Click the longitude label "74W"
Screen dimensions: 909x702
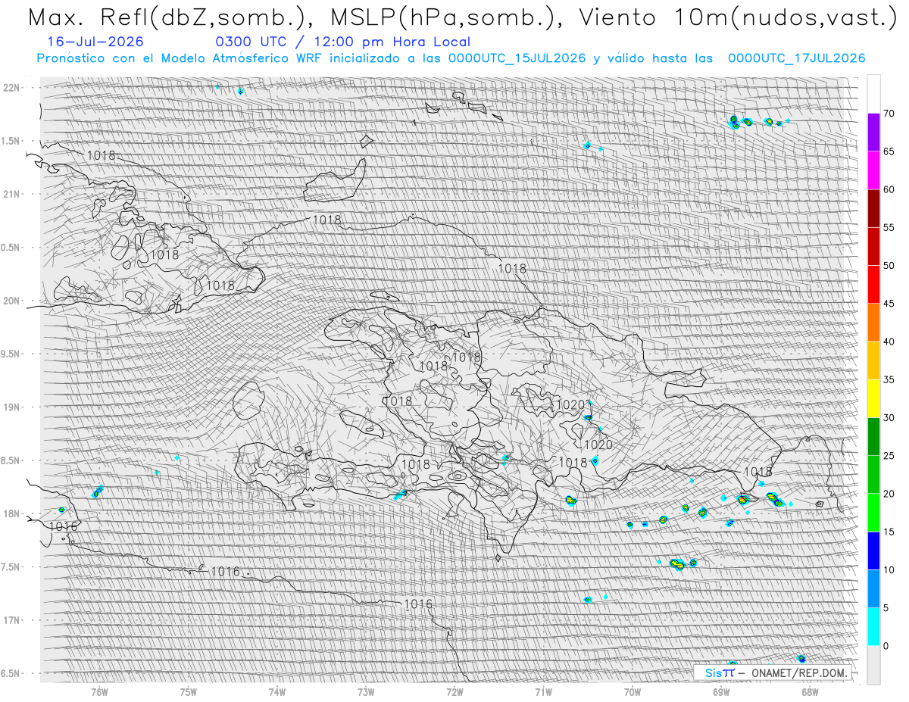tap(277, 692)
